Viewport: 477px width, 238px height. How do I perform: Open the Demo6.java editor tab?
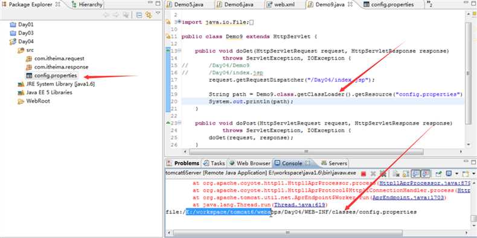235,5
